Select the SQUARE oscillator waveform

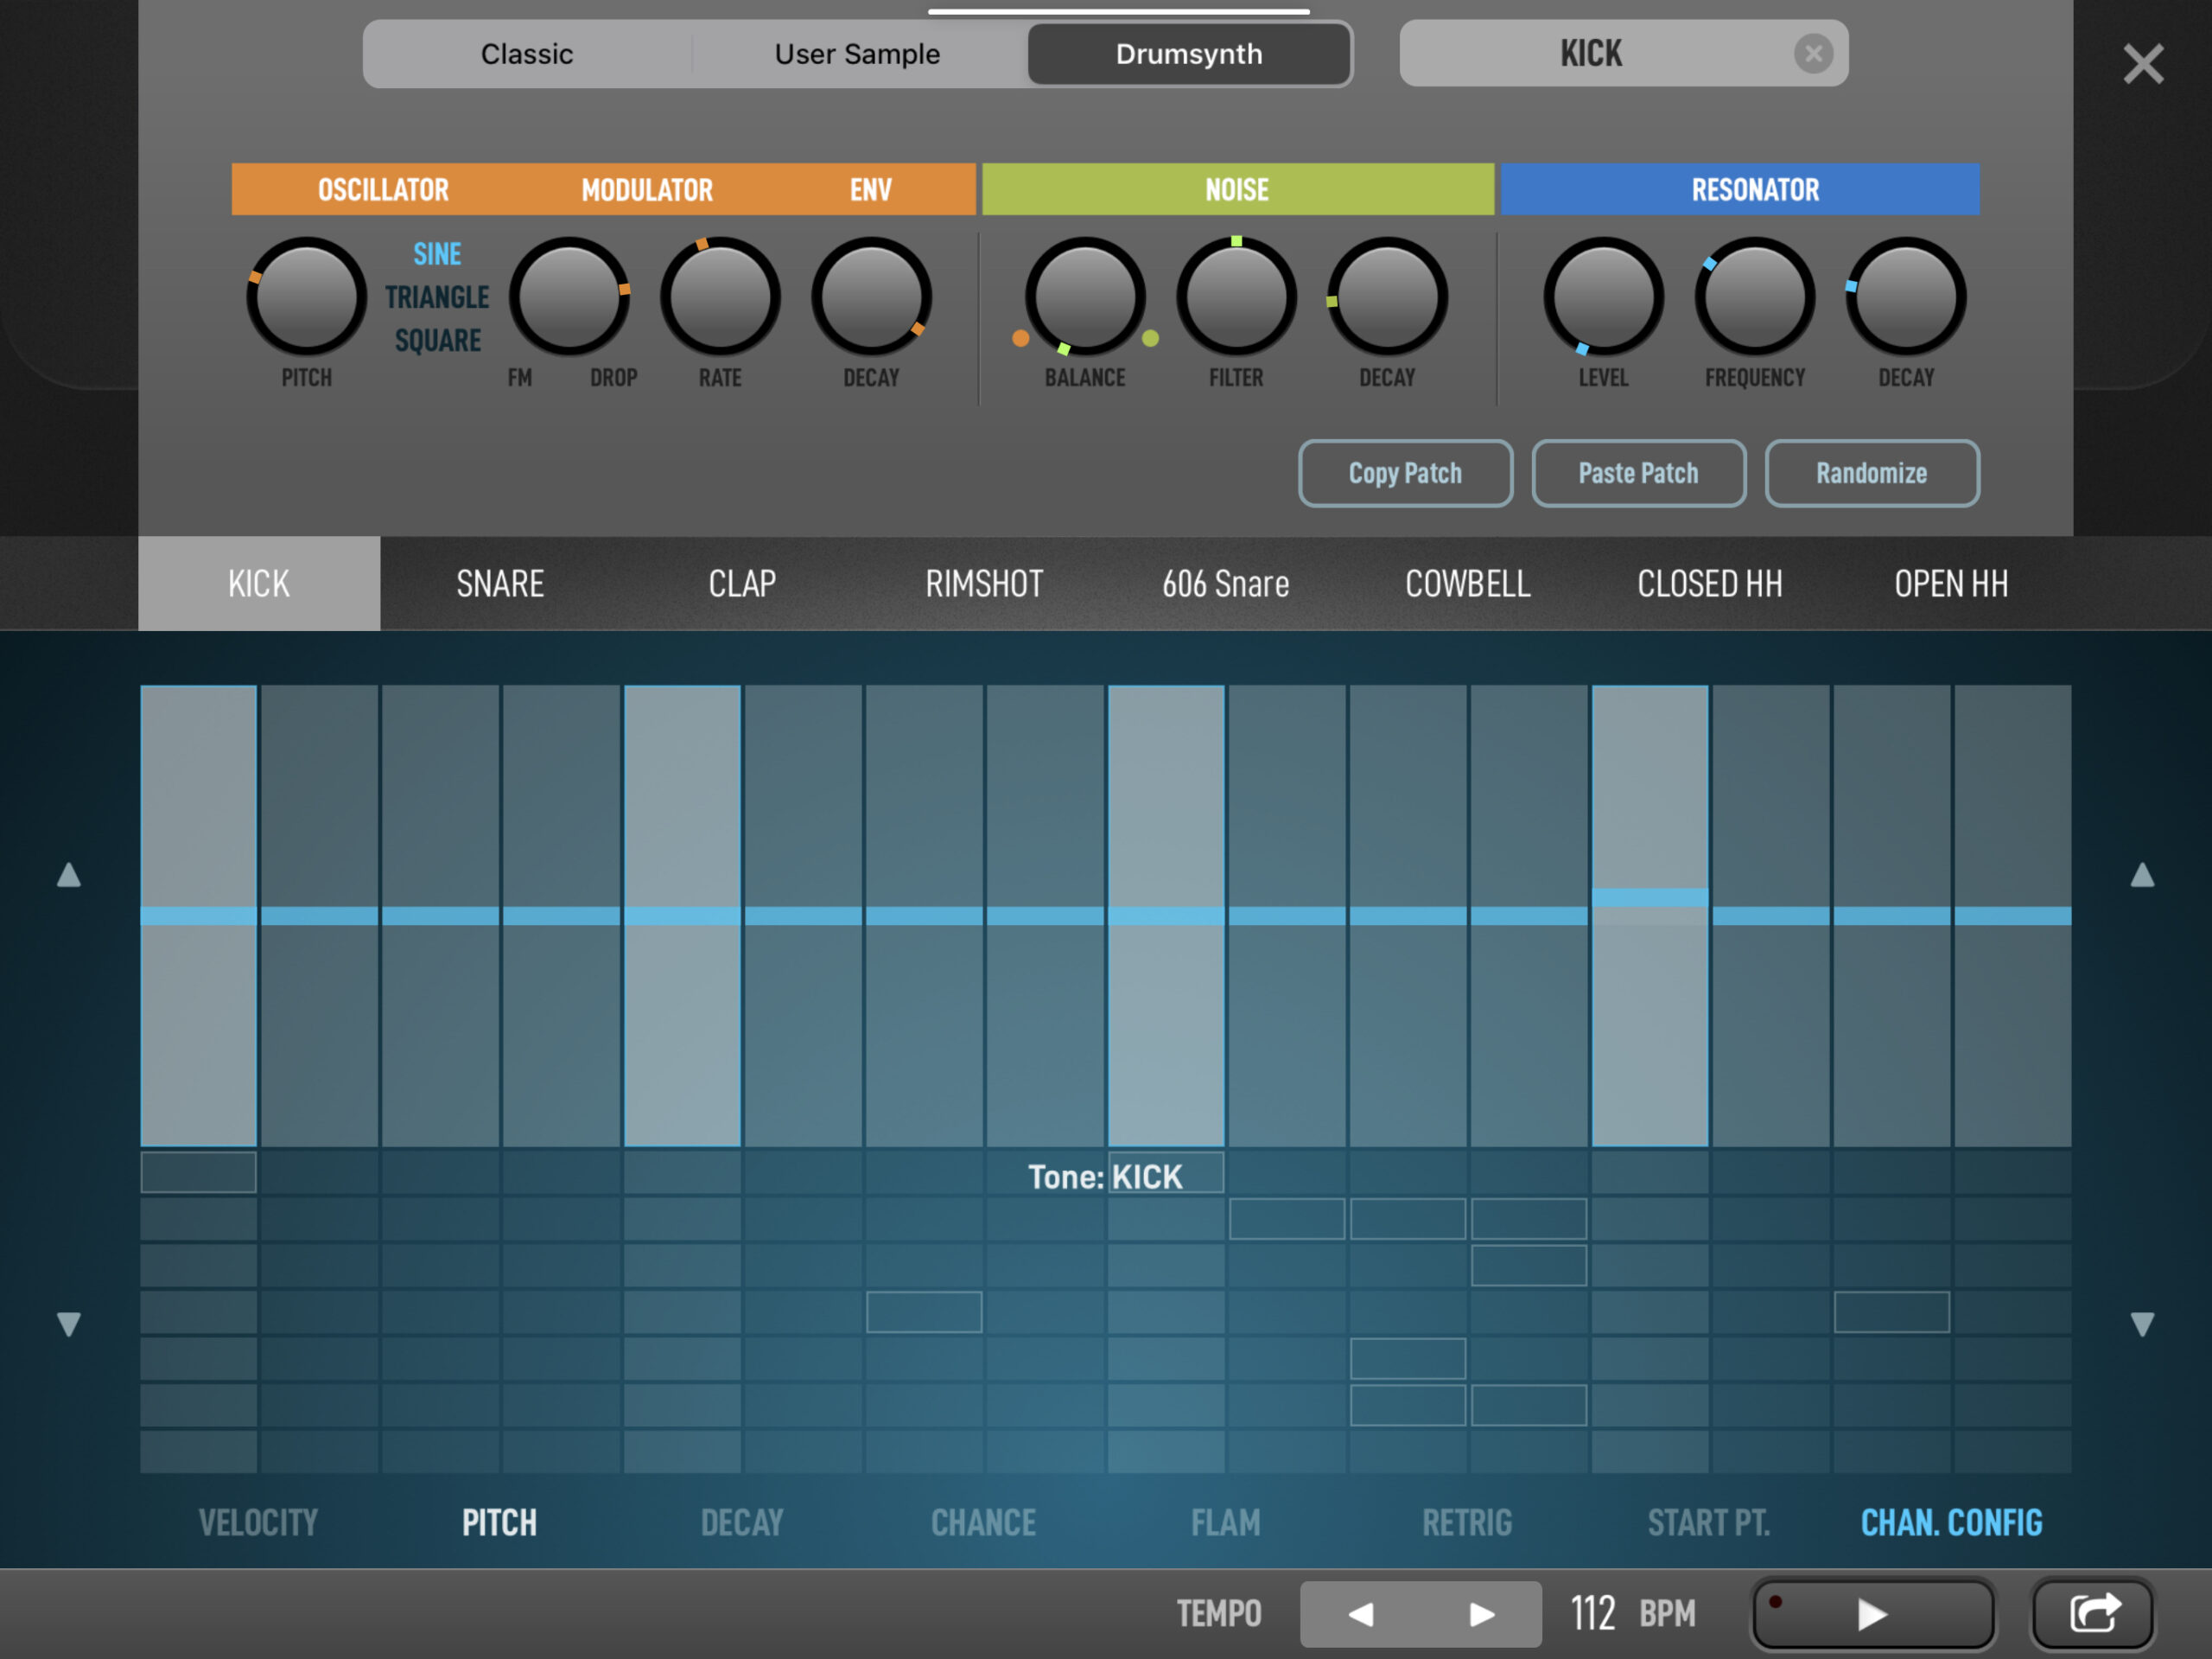click(x=438, y=341)
